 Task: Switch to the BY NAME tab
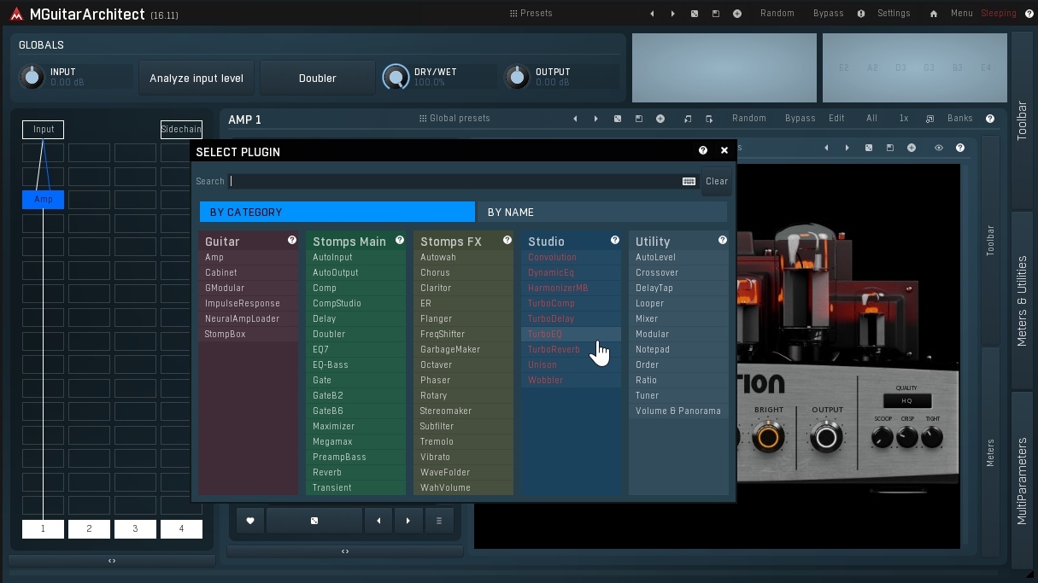tap(601, 212)
